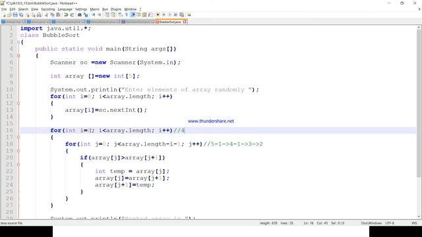Open the Settings menu
This screenshot has height=237, width=422.
[81, 9]
